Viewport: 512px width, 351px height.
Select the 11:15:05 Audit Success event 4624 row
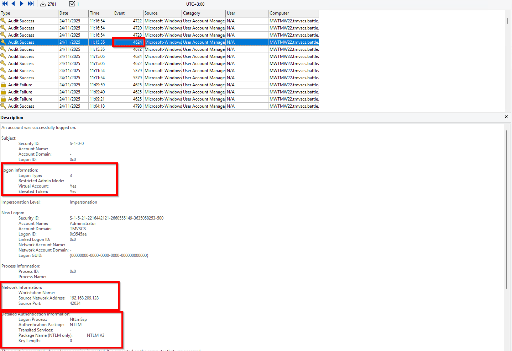tap(160, 56)
